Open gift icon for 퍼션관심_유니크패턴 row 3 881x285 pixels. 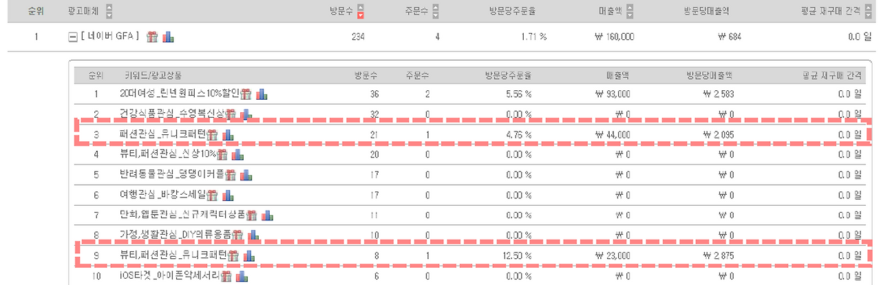(x=212, y=134)
